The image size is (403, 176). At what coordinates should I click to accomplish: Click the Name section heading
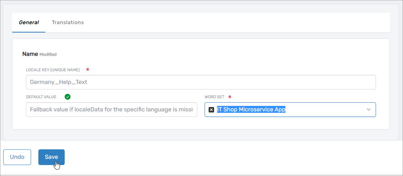point(30,54)
